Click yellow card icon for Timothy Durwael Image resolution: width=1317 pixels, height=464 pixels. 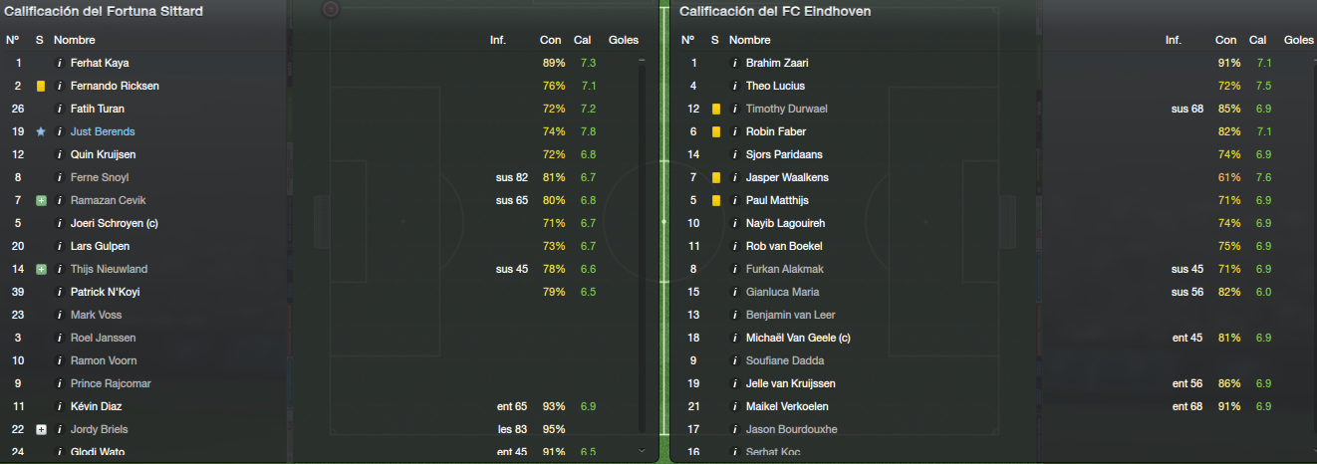click(x=716, y=109)
